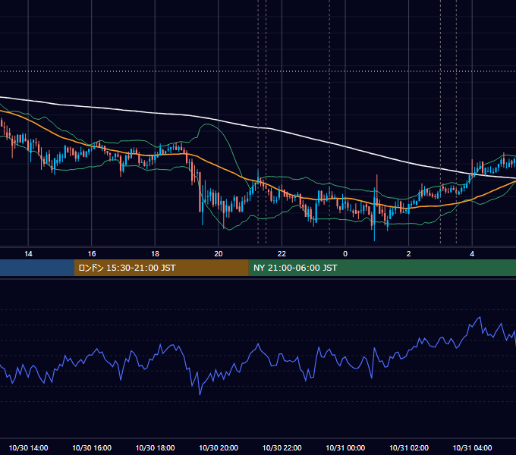516x455 pixels.
Task: Click the date label 10/30 16:00
Action: (92, 447)
